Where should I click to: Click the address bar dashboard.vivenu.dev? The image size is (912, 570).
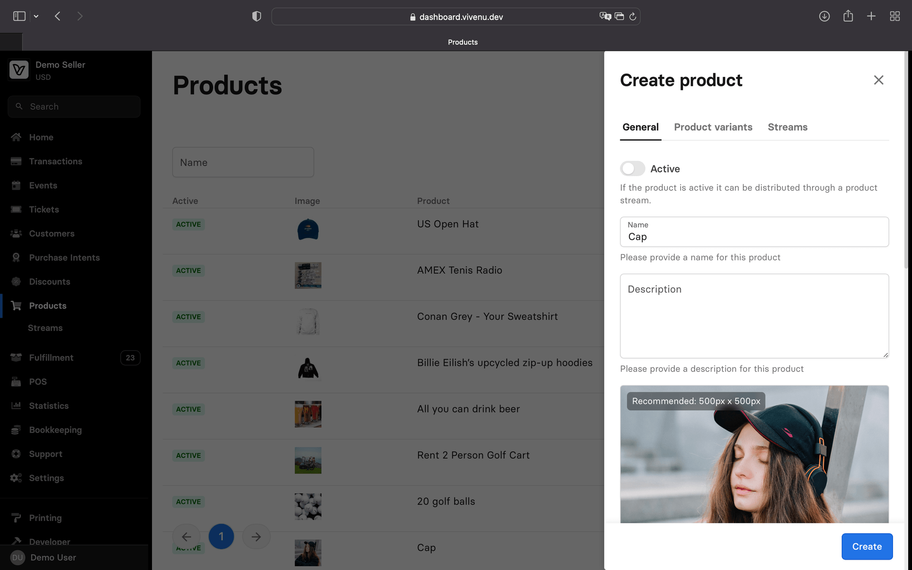pyautogui.click(x=456, y=17)
